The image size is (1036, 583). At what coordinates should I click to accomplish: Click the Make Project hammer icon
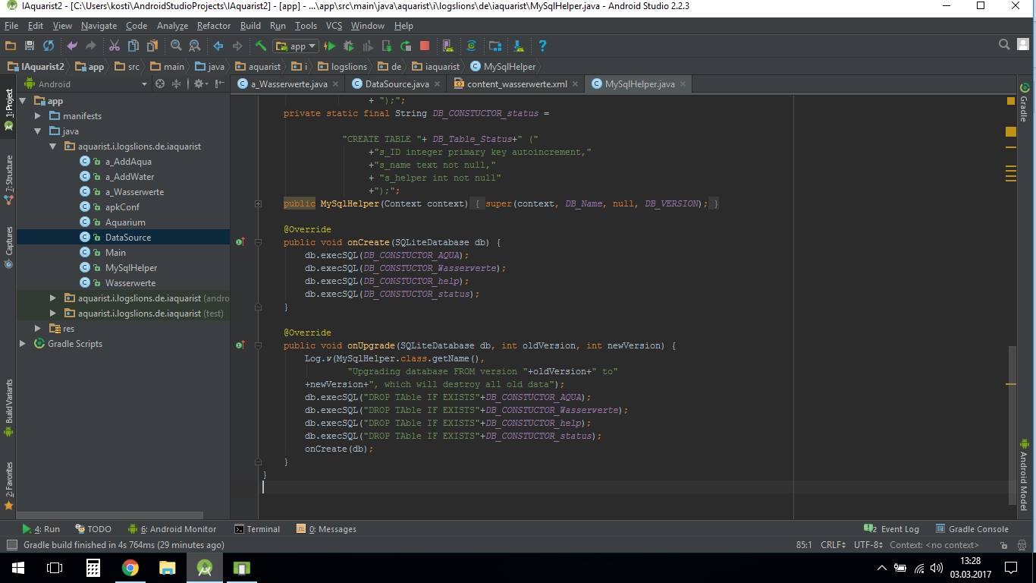[x=261, y=46]
